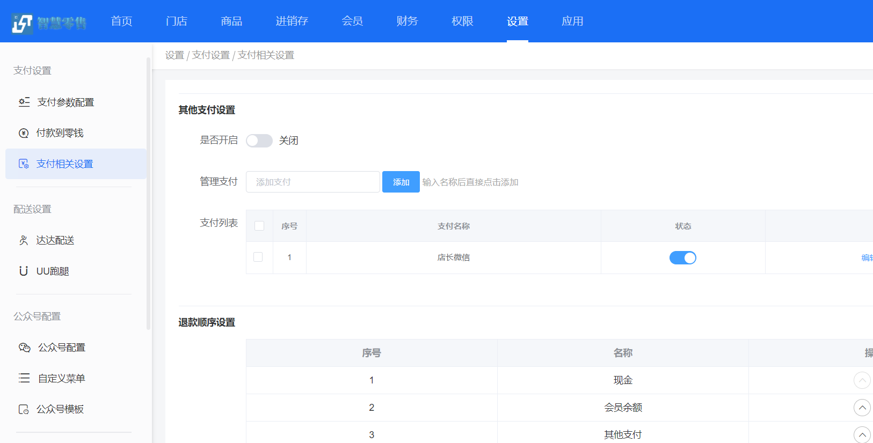The width and height of the screenshot is (873, 443).
Task: Switch to the 进销存 navigation tab
Action: (x=292, y=21)
